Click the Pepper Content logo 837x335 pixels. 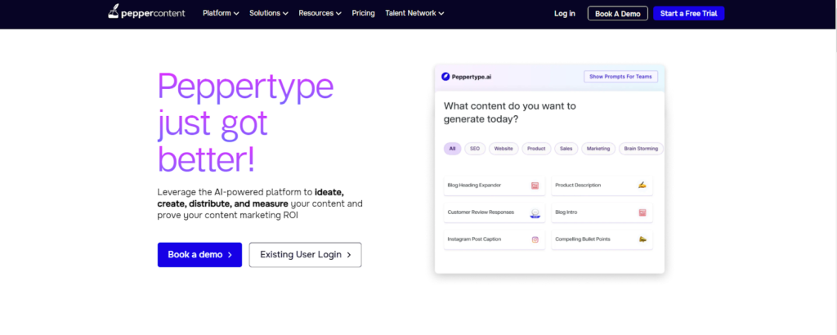(x=144, y=13)
